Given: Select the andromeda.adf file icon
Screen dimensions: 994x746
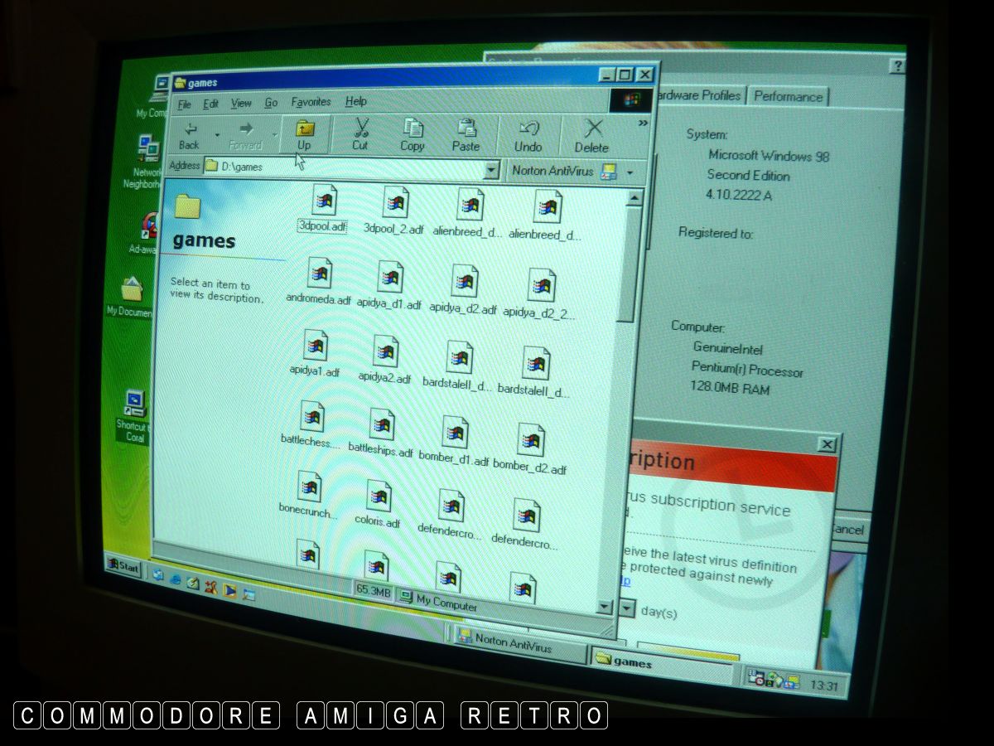Looking at the screenshot, I should 319,274.
